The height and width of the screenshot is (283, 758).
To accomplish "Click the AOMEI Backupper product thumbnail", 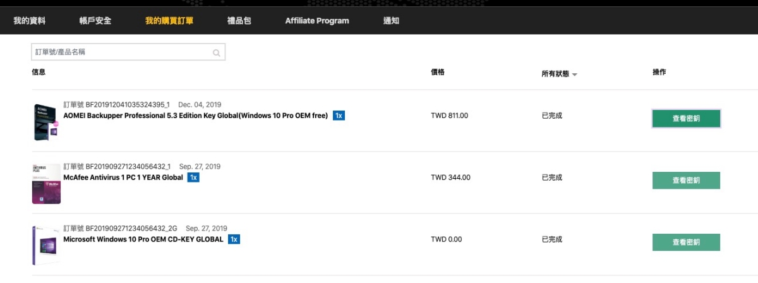I will (x=46, y=122).
